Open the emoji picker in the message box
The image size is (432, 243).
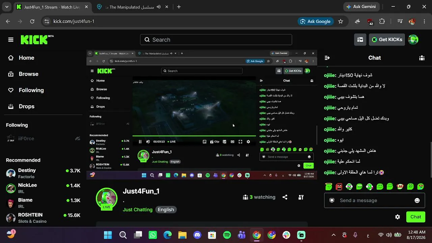(x=417, y=200)
